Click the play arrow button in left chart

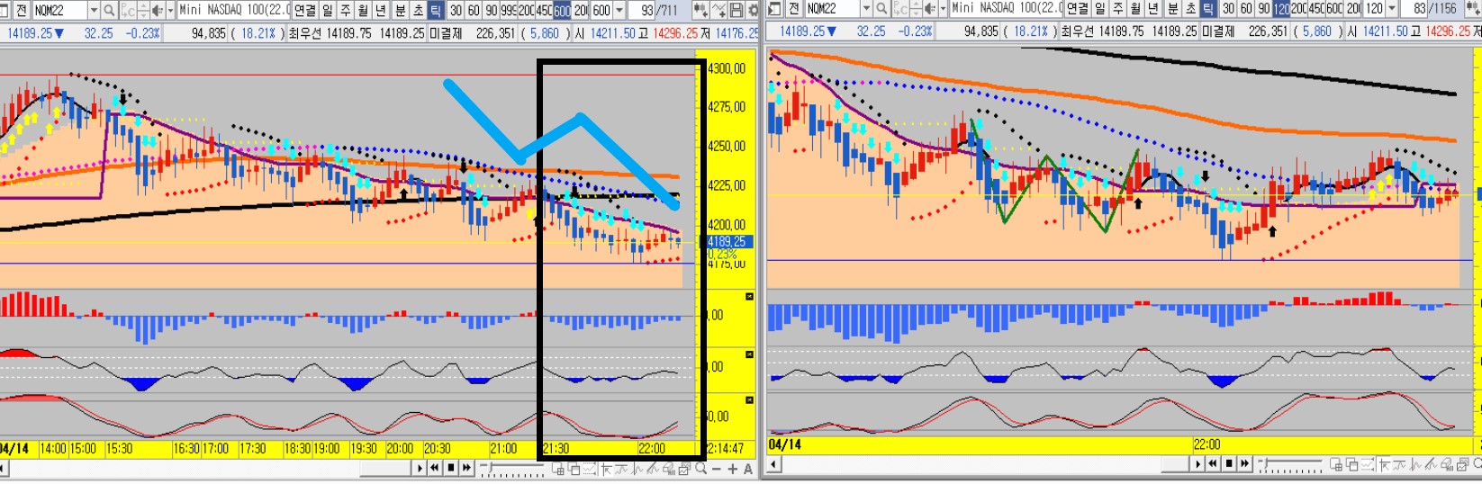tap(420, 468)
